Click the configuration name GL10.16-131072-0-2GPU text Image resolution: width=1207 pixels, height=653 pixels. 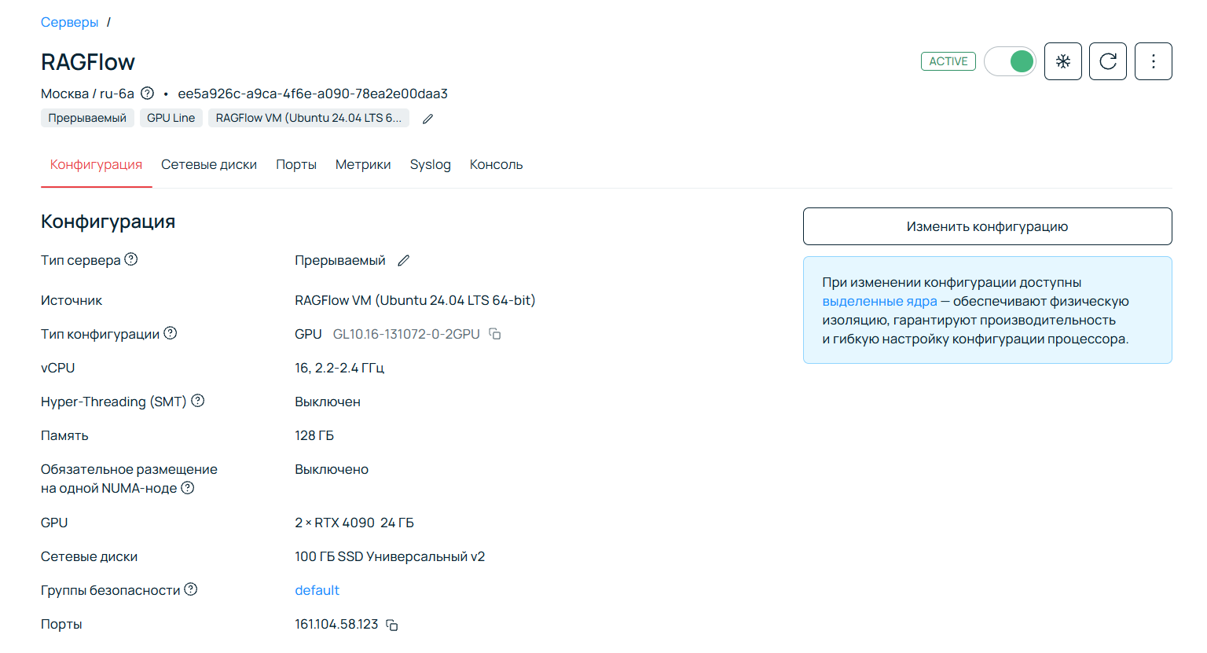click(x=406, y=334)
